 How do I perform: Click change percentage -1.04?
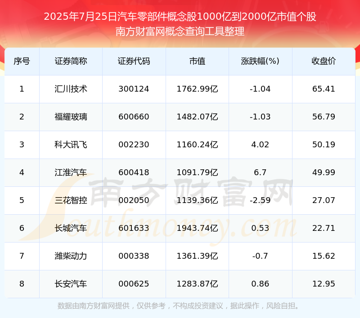[260, 89]
